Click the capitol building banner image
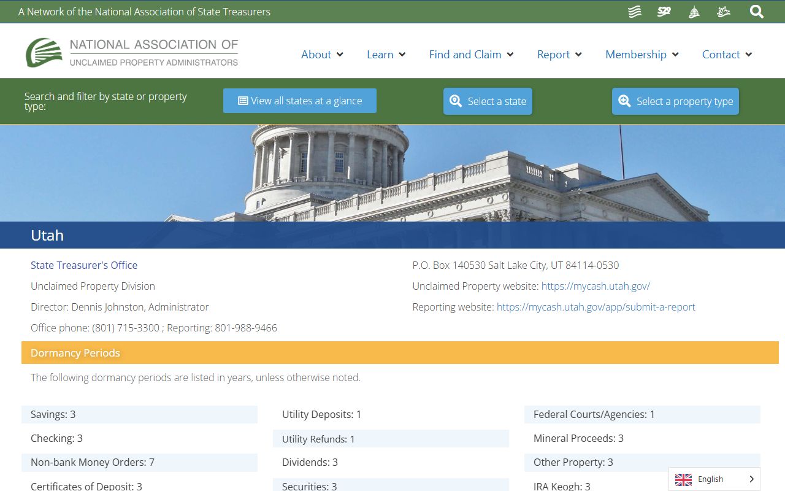This screenshot has width=785, height=491. pos(392,173)
